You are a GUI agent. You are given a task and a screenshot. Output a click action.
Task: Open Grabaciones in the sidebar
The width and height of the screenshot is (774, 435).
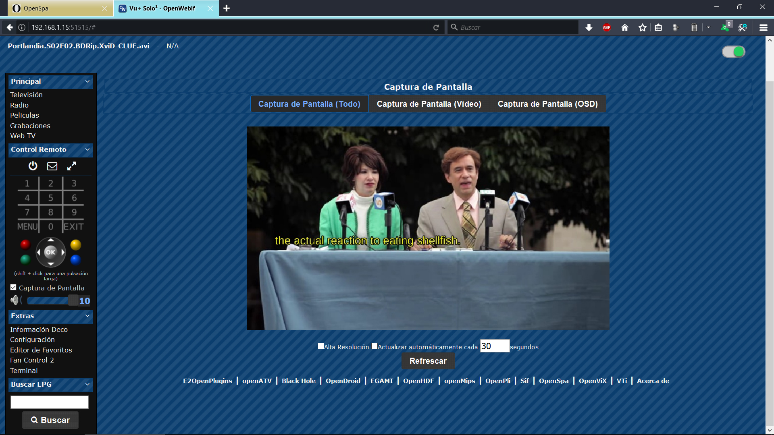(30, 126)
